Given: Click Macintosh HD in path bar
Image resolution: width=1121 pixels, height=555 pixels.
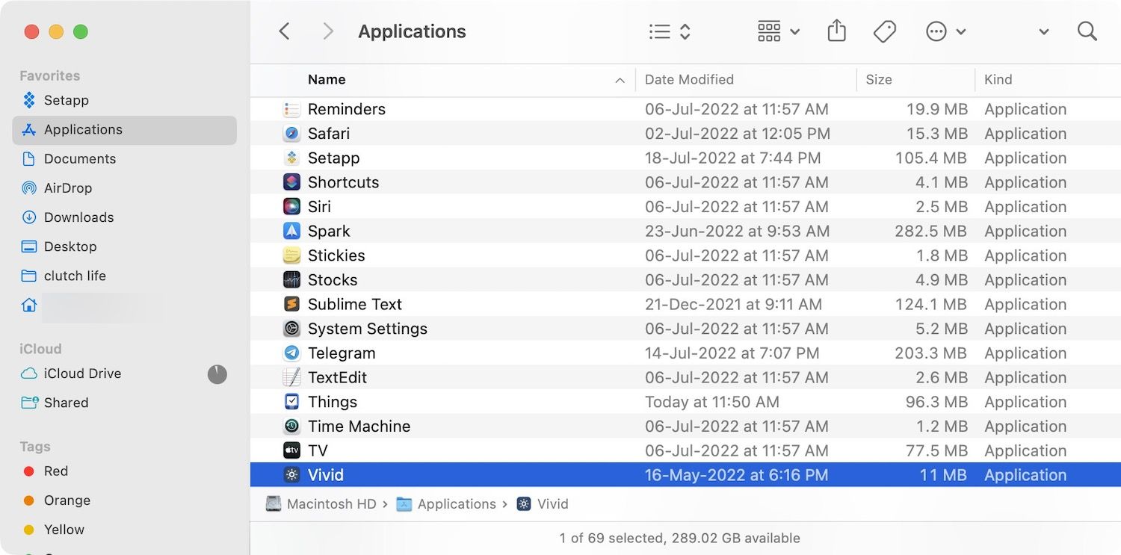Looking at the screenshot, I should coord(331,504).
